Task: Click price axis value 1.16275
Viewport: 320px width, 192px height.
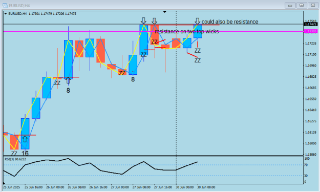Action: (311, 121)
